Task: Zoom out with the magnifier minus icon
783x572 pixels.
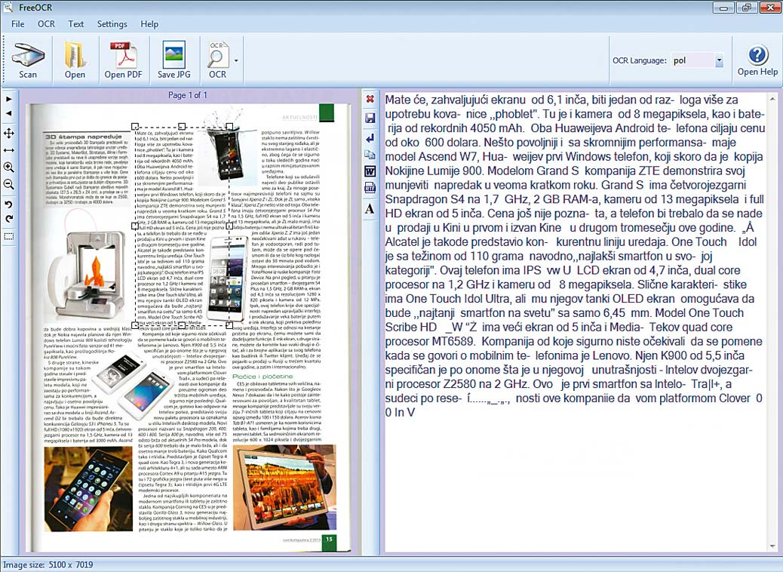Action: pyautogui.click(x=9, y=184)
